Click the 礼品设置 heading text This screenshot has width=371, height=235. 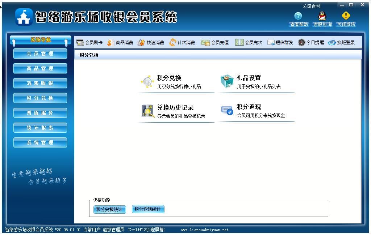pyautogui.click(x=249, y=78)
